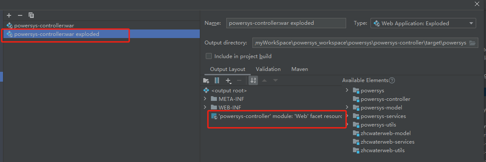Select the powersys module in Available Elements

pos(372,91)
